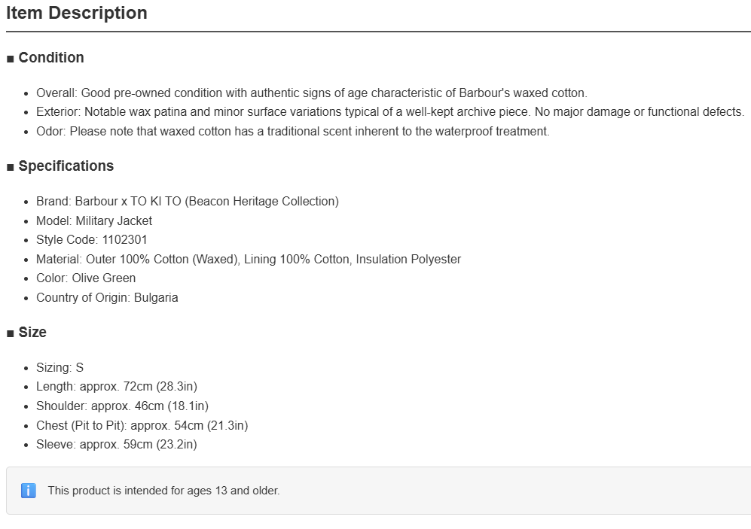
Task: Click the Sizing S line
Action: pos(60,368)
